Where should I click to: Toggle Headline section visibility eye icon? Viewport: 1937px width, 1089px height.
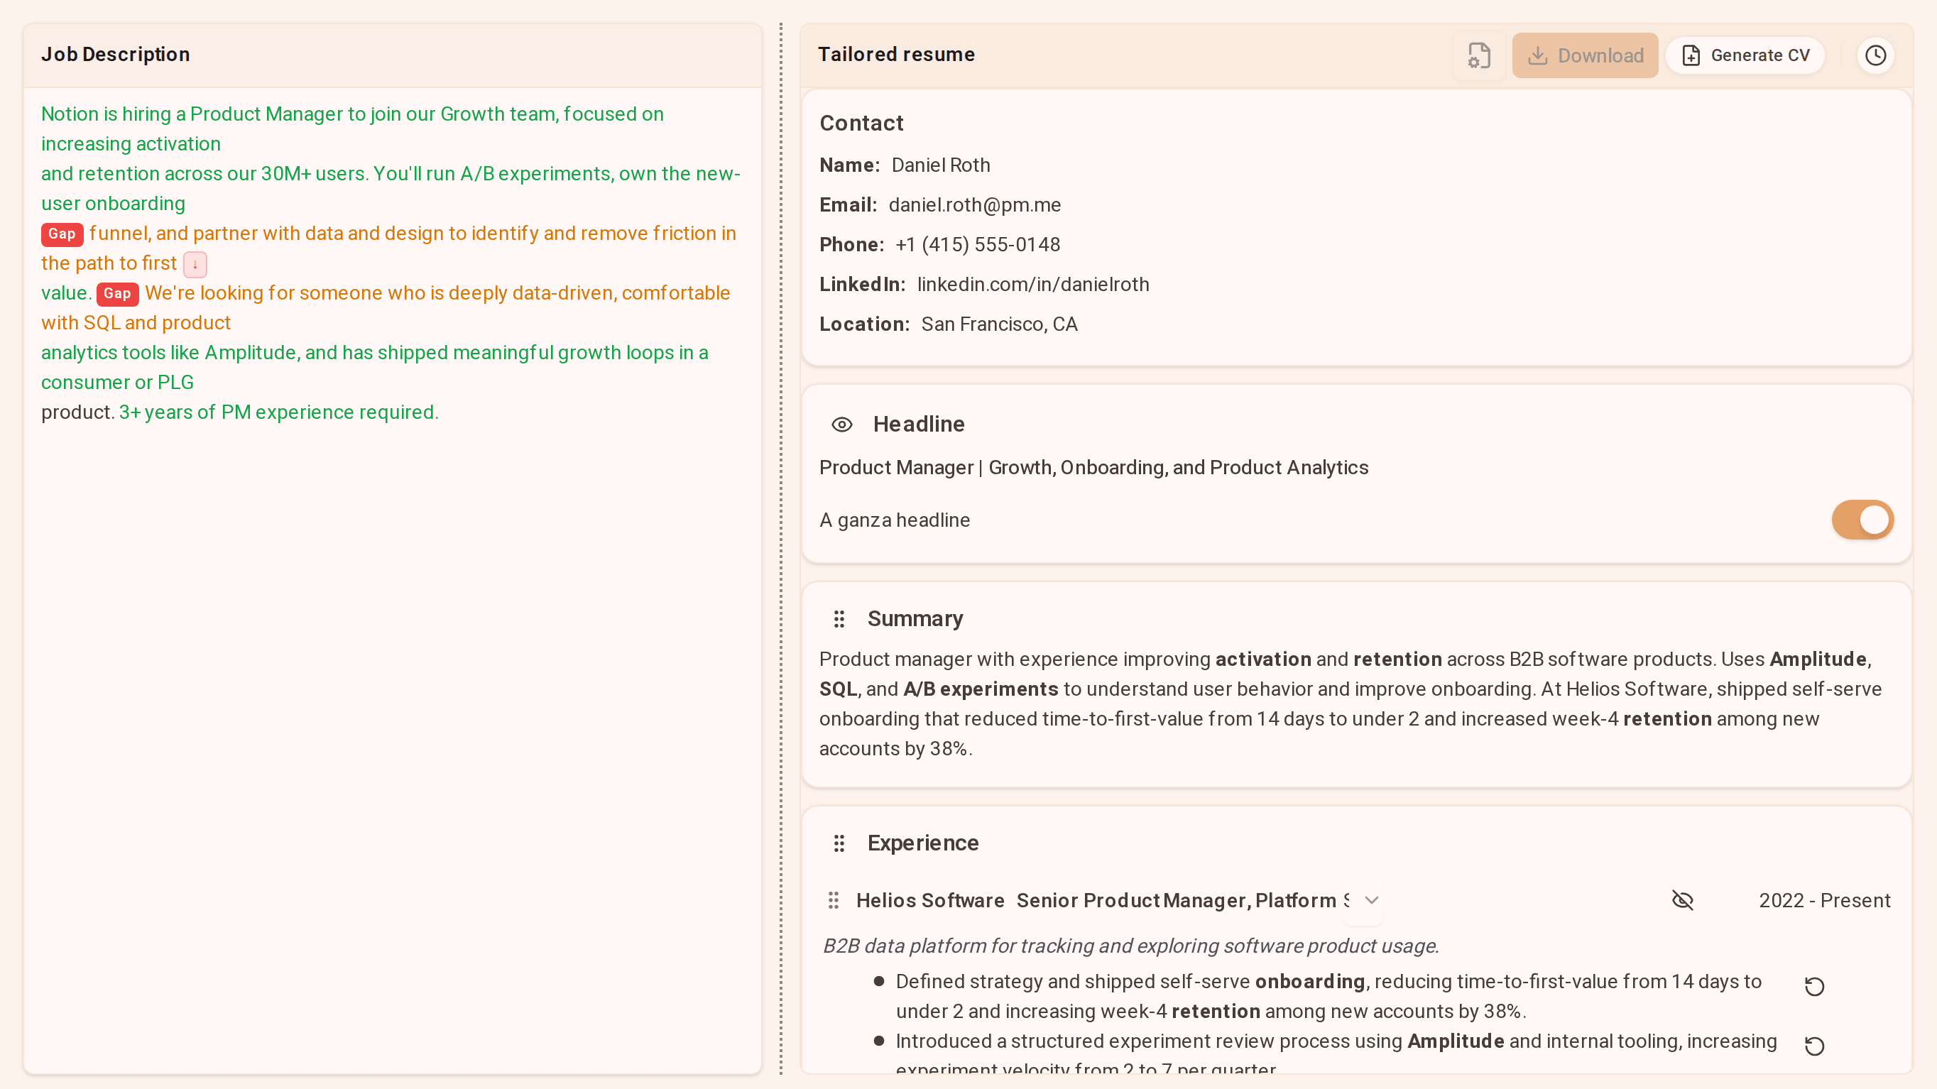(841, 425)
